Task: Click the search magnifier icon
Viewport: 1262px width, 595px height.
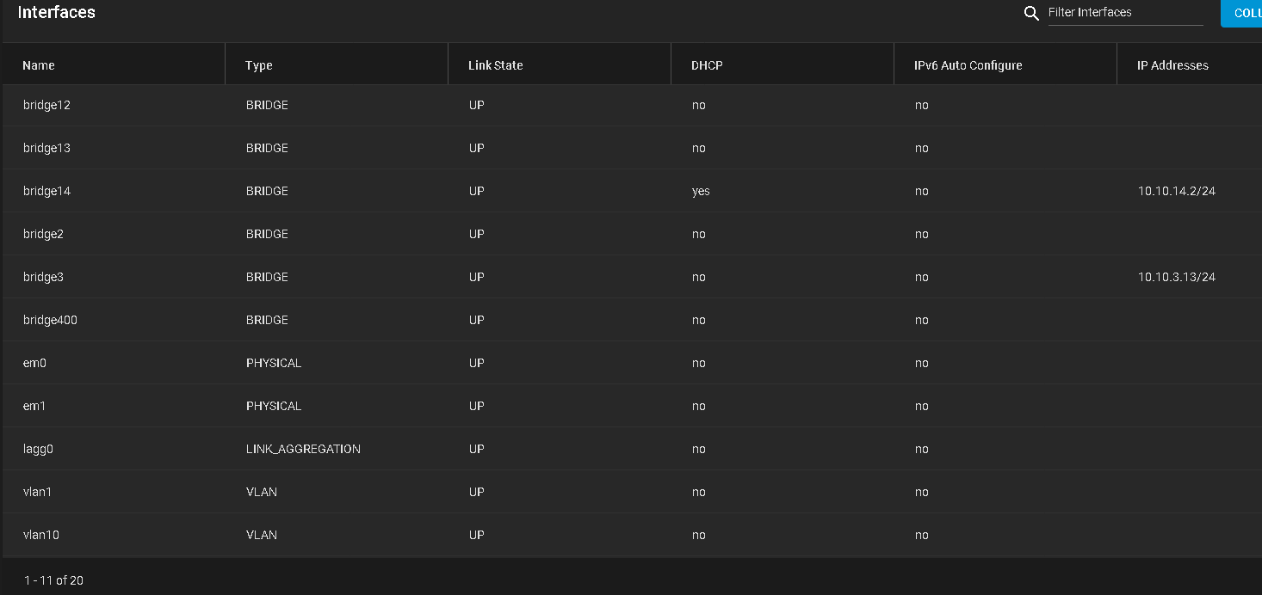Action: (1031, 13)
